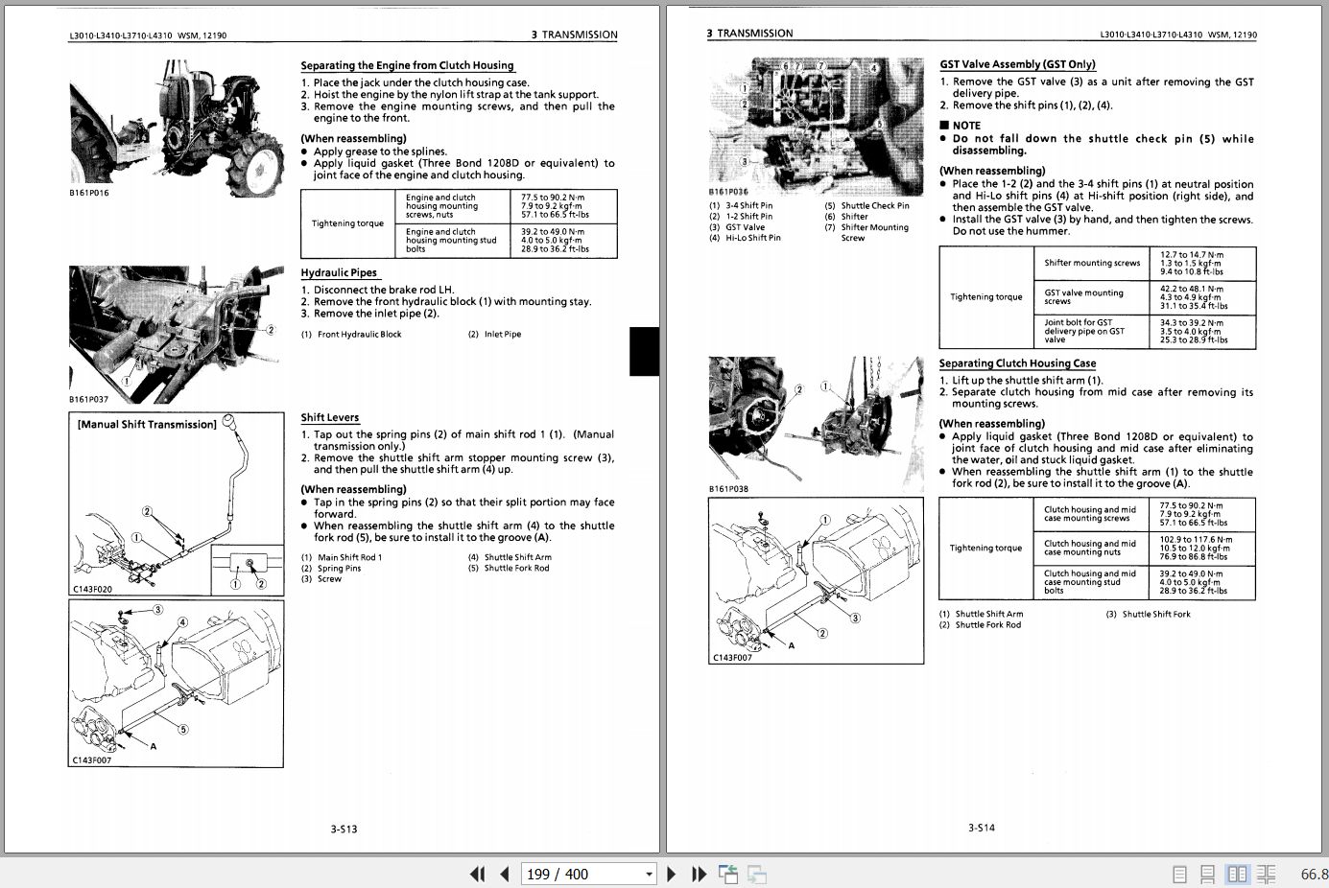
Task: Click 'Engine and clutch housing mounting stud bolts' cell
Action: pyautogui.click(x=451, y=241)
